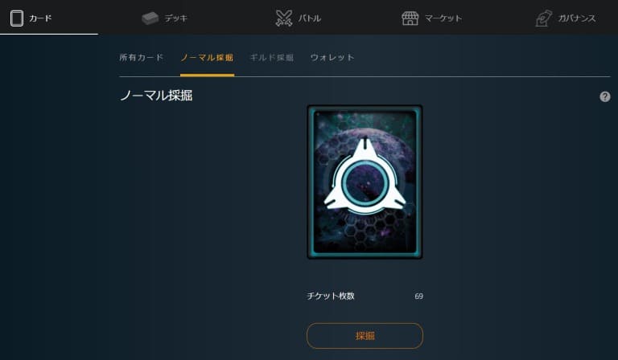Screen dimensions: 618x360
Task: Click the ticket count number 69
Action: click(x=419, y=297)
